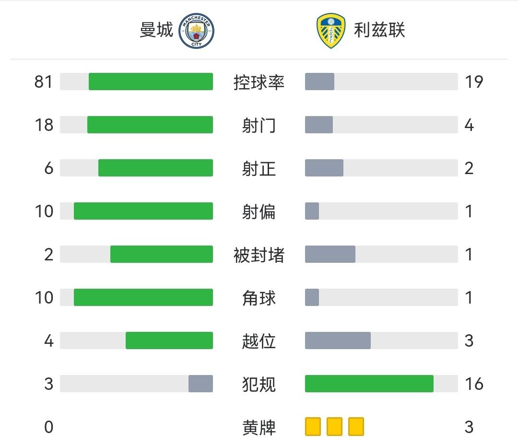
Task: Click Leeds' green fouls bar
Action: pyautogui.click(x=369, y=384)
